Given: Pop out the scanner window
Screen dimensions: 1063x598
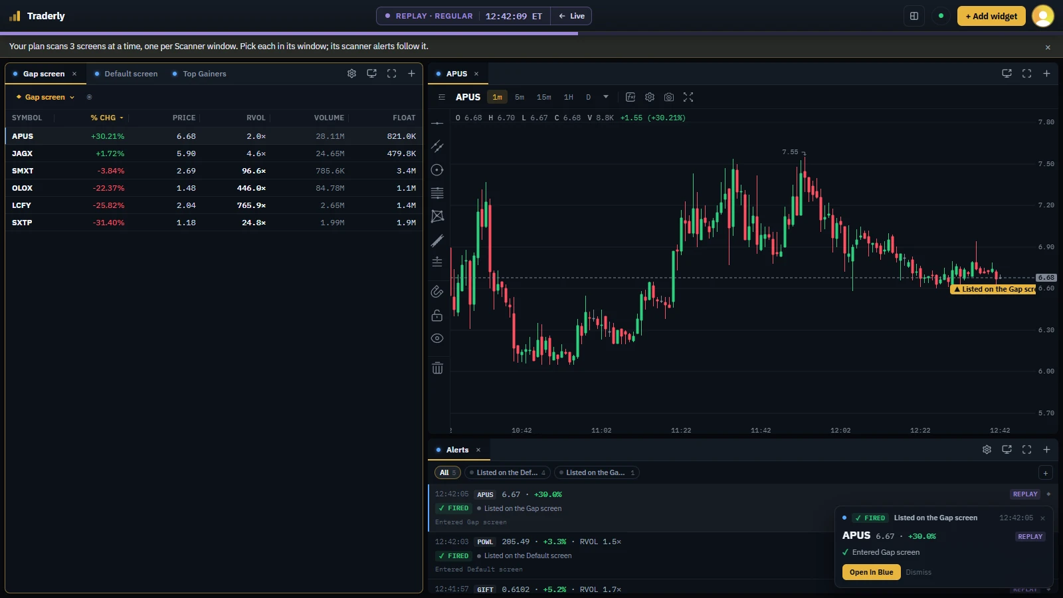Looking at the screenshot, I should pos(372,74).
